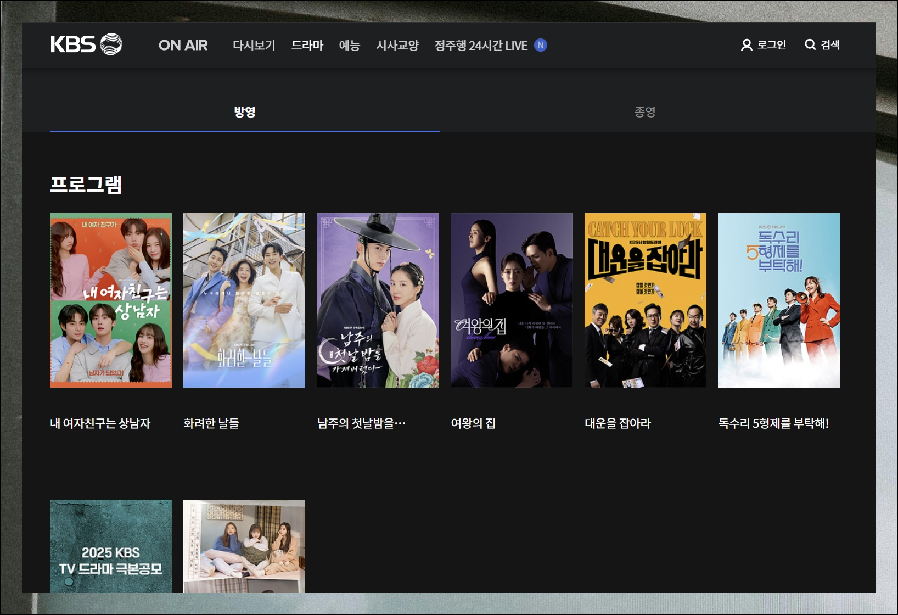898x615 pixels.
Task: Open ON AIR menu
Action: click(x=183, y=45)
